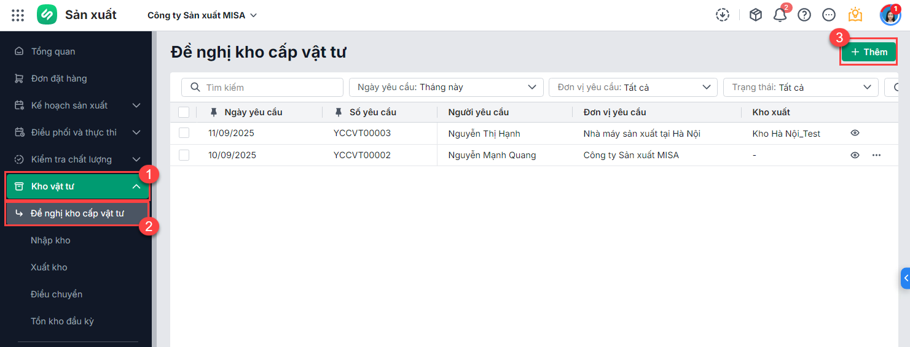Click the Kế hoạch sản xuất calendar icon
The image size is (910, 347).
click(x=20, y=105)
